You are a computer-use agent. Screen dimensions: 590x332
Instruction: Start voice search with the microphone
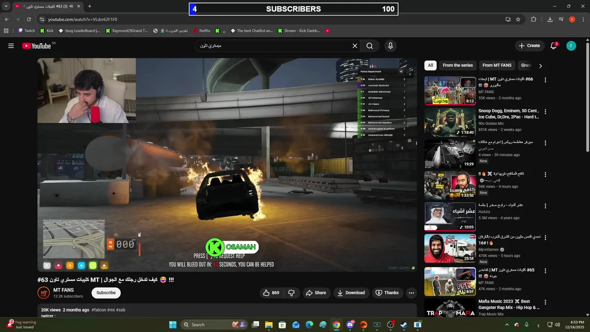(x=390, y=46)
